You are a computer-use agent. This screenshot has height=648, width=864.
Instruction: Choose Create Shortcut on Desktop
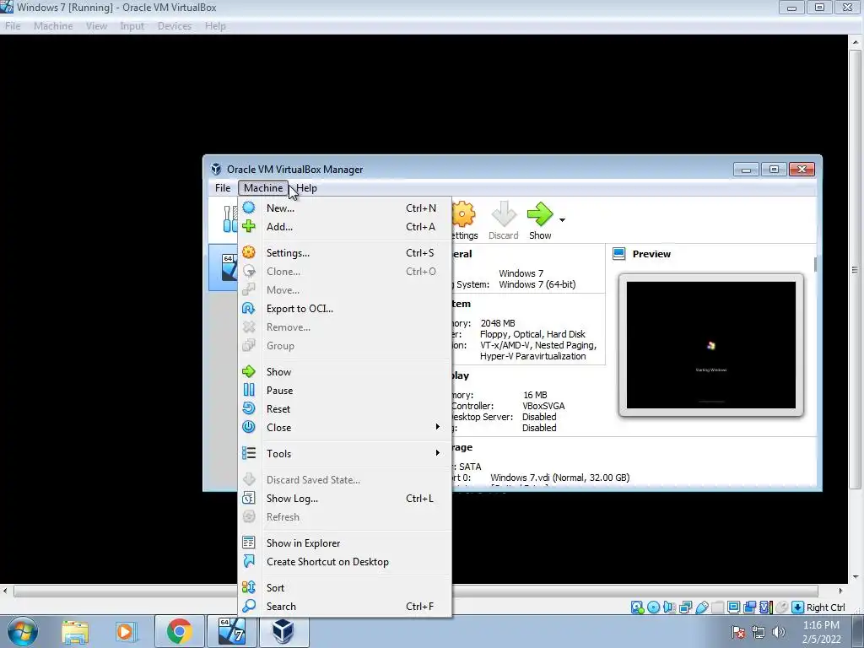pos(345,561)
